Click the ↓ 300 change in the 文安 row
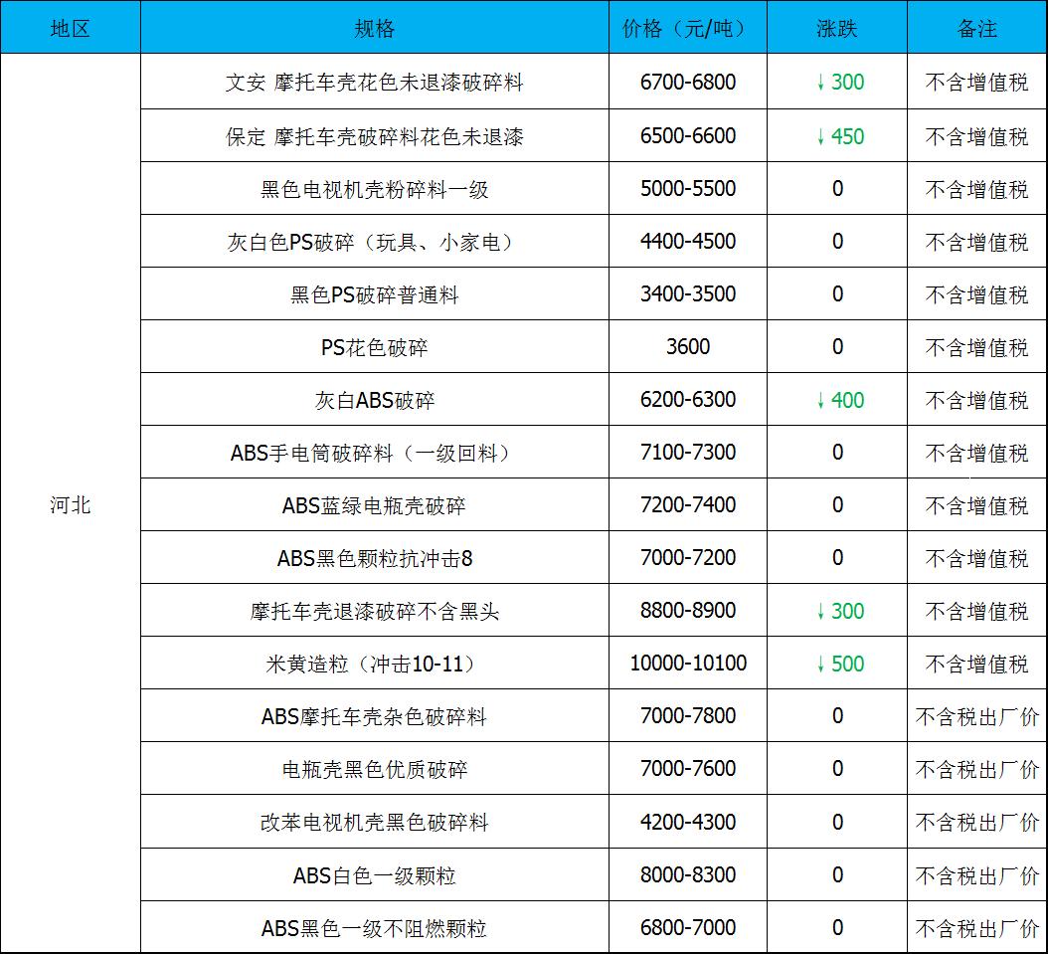Viewport: 1048px width, 954px height. 839,82
